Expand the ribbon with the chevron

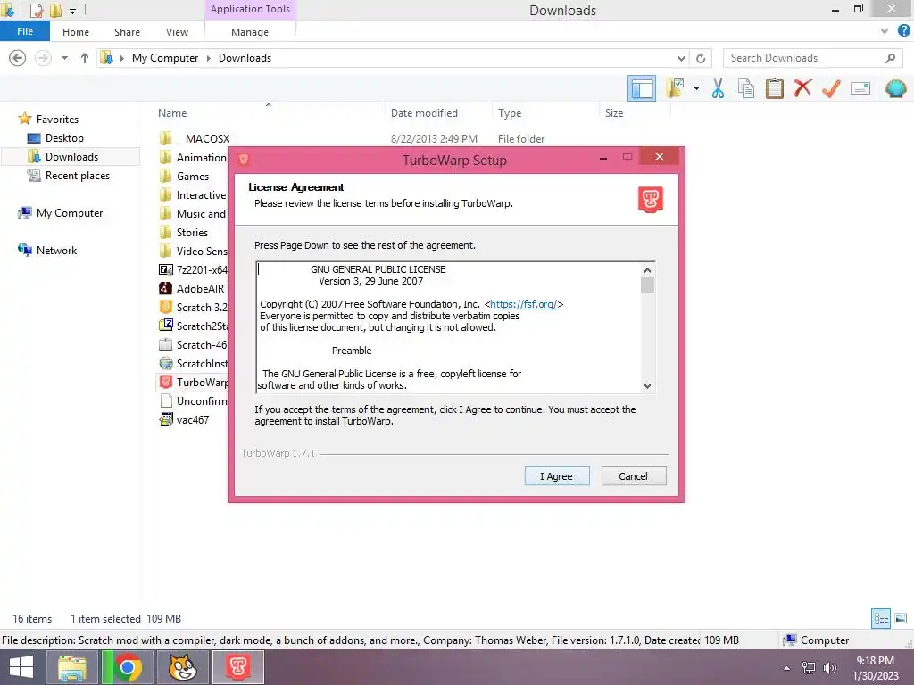885,31
